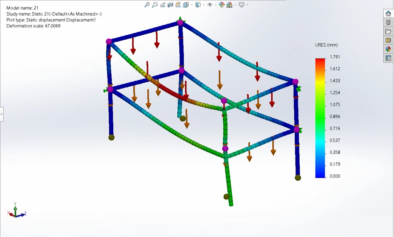394x237 pixels.
Task: Click the legend value 1.075
Action: [x=335, y=104]
